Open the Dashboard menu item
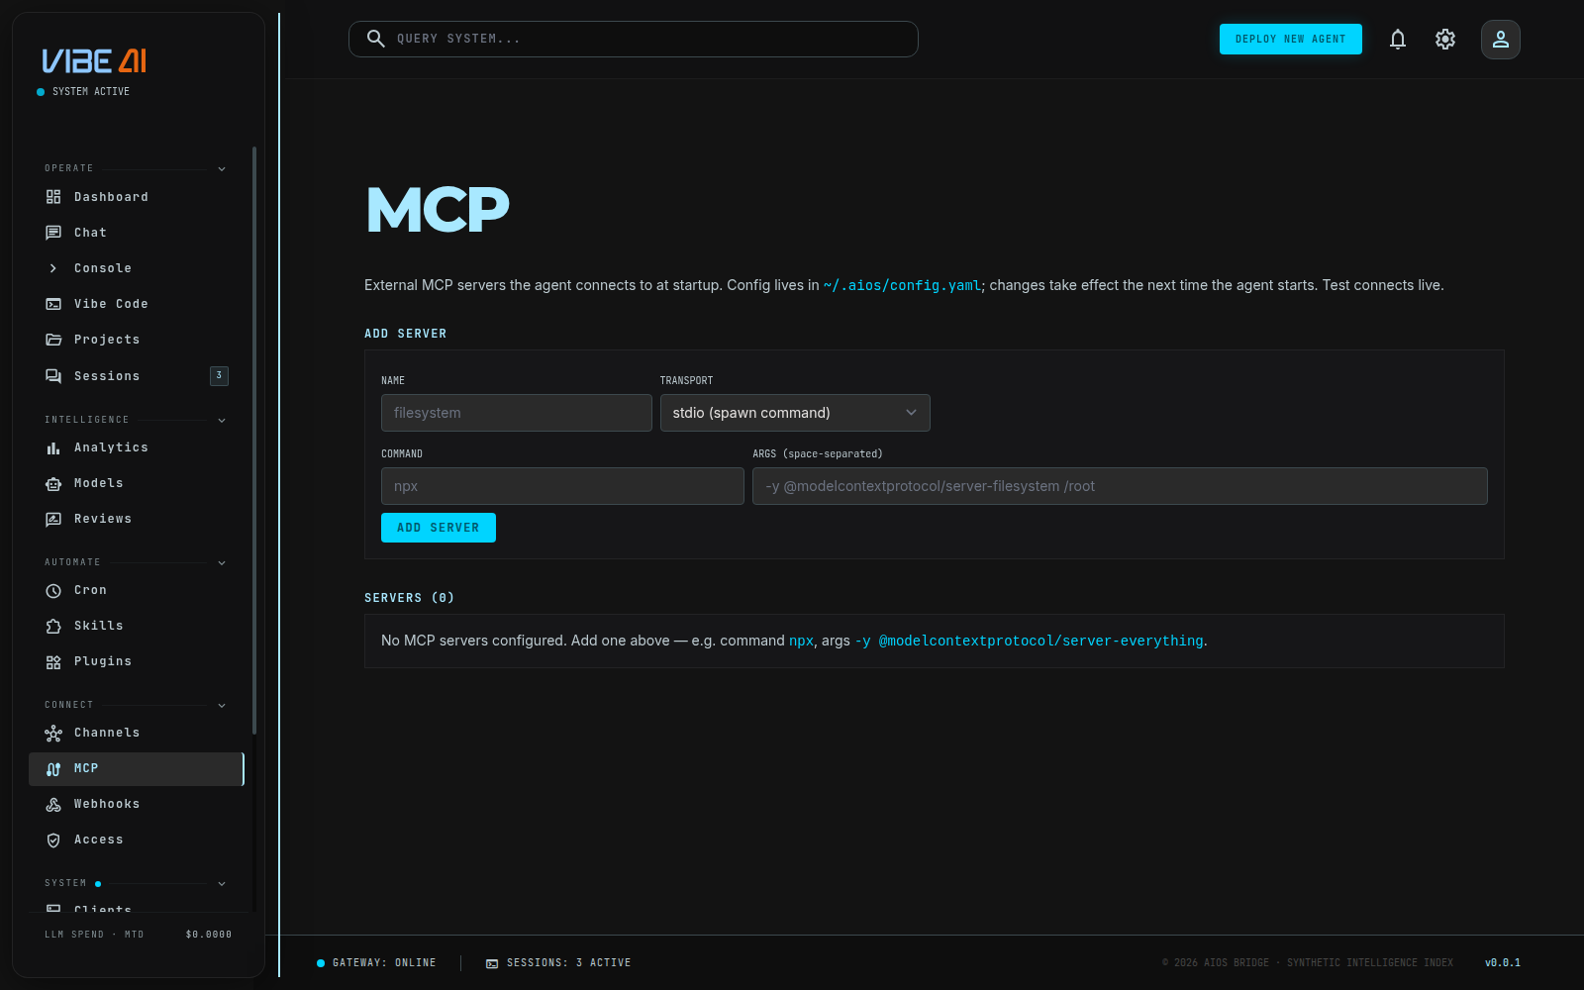The height and width of the screenshot is (990, 1584). (137, 197)
